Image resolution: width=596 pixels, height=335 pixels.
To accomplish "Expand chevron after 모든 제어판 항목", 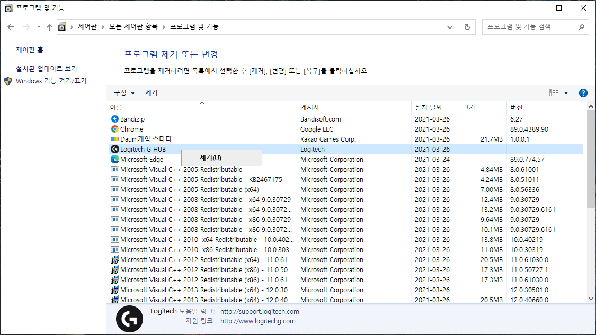I will point(164,27).
